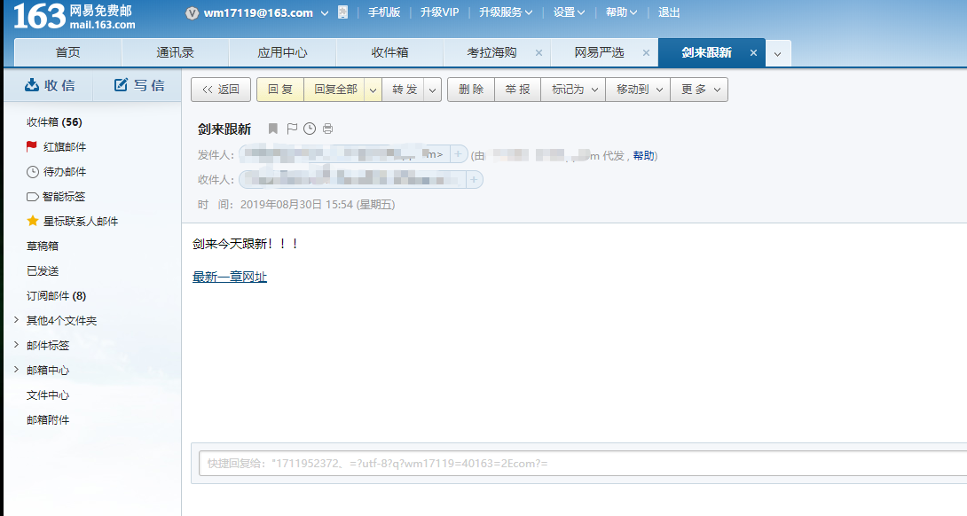Image resolution: width=967 pixels, height=516 pixels.
Task: Open starred contacts mail 星标联系人邮件
Action: 72,222
